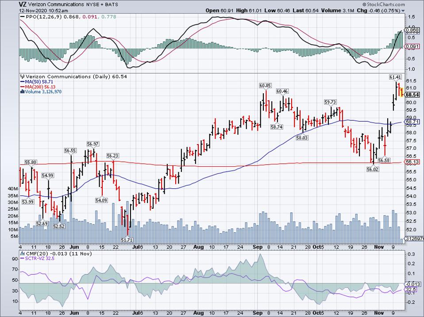Click the purple dash before SCTR-VZ legend
This screenshot has width=424, height=317.
[x=23, y=258]
